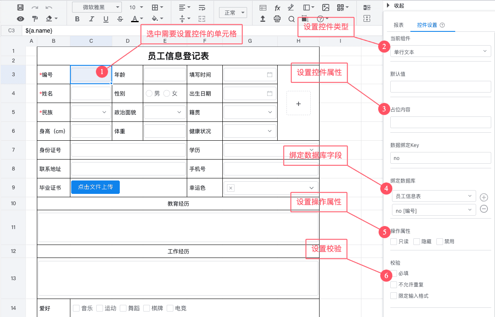The height and width of the screenshot is (317, 495).
Task: Open the 政治面貌 dropdown
Action: click(x=165, y=112)
